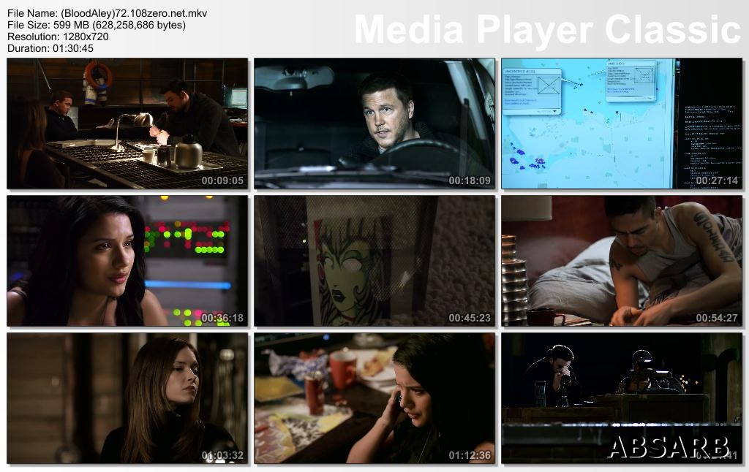
Task: Select the thumbnail stamped 00:09:05
Action: (127, 123)
